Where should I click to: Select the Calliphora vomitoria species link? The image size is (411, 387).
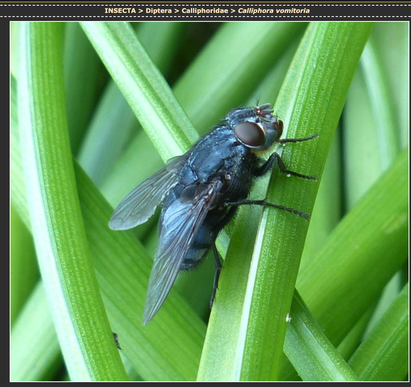pos(274,11)
